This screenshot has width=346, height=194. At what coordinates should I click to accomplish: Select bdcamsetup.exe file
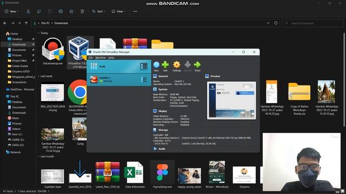click(53, 52)
